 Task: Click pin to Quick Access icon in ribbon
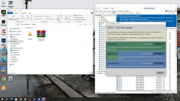(13, 16)
